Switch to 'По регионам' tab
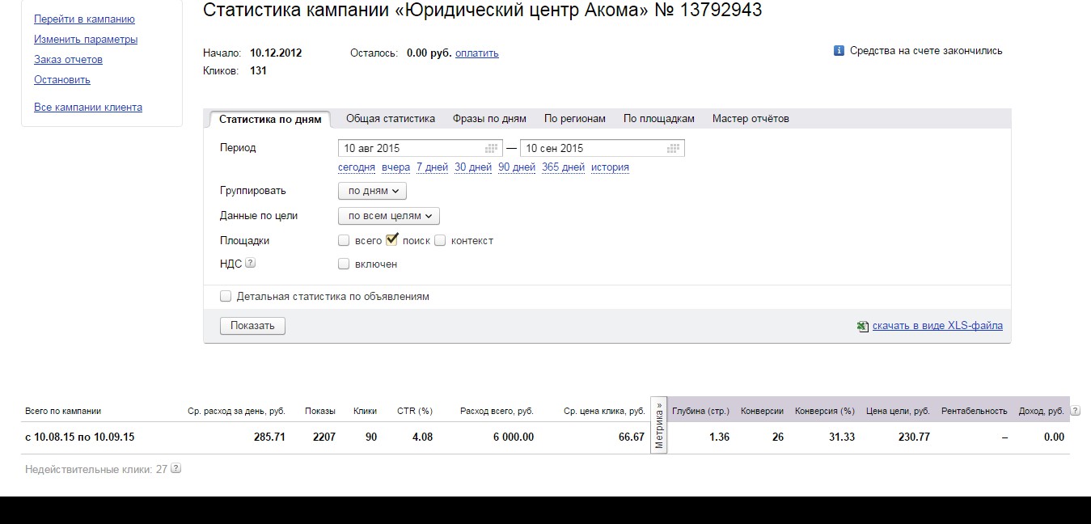1091x524 pixels. tap(575, 119)
